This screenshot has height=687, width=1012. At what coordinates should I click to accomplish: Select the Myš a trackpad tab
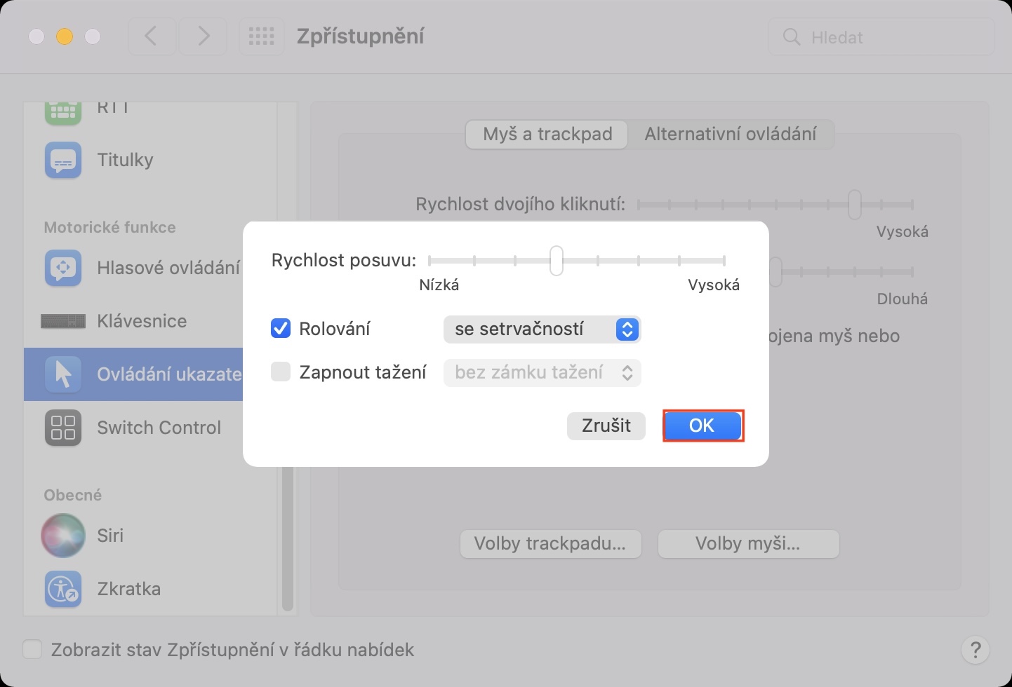coord(547,134)
